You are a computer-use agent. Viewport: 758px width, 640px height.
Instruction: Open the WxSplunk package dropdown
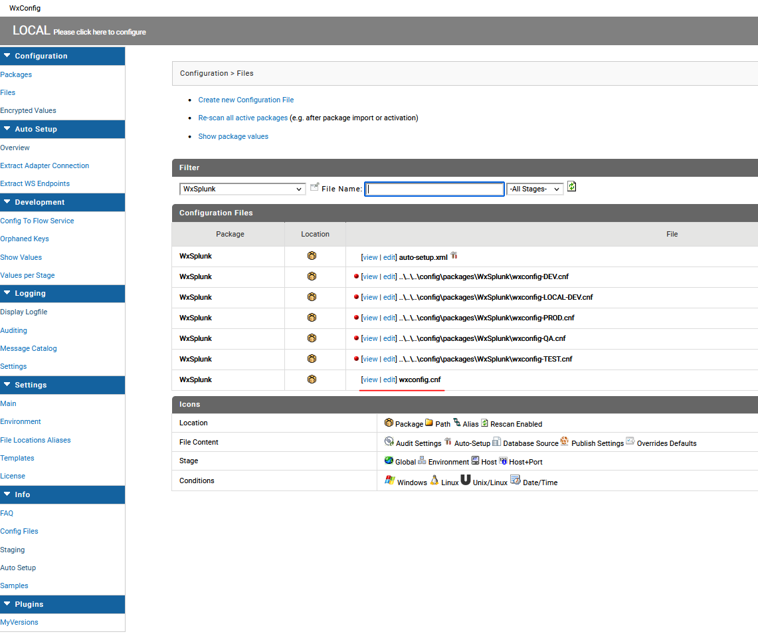point(242,189)
